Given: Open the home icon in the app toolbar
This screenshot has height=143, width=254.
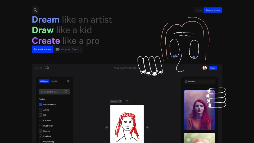Looking at the screenshot, I should pyautogui.click(x=47, y=68).
